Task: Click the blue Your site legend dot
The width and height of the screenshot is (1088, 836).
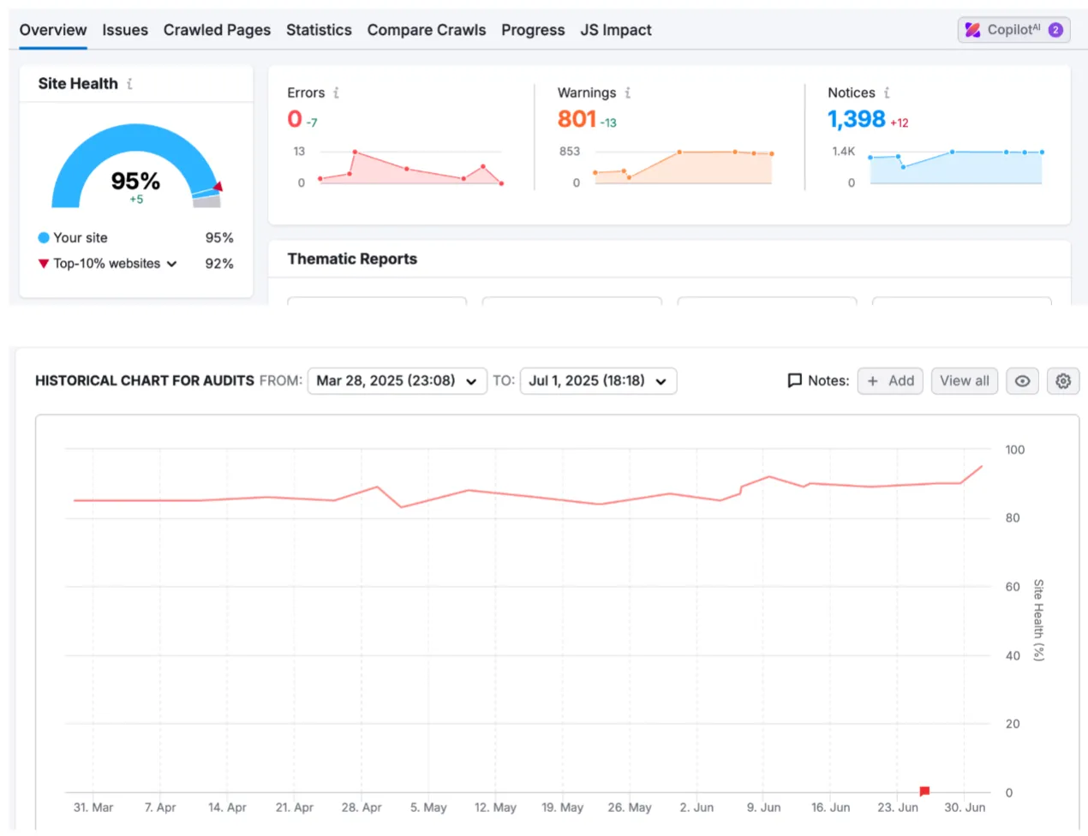Action: coord(44,238)
